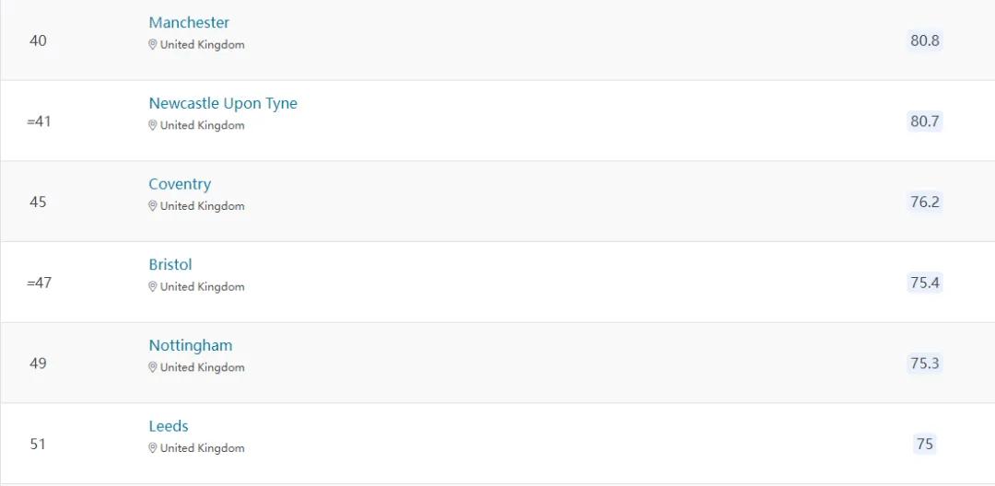
Task: Open the Coventry city link
Action: [x=180, y=184]
